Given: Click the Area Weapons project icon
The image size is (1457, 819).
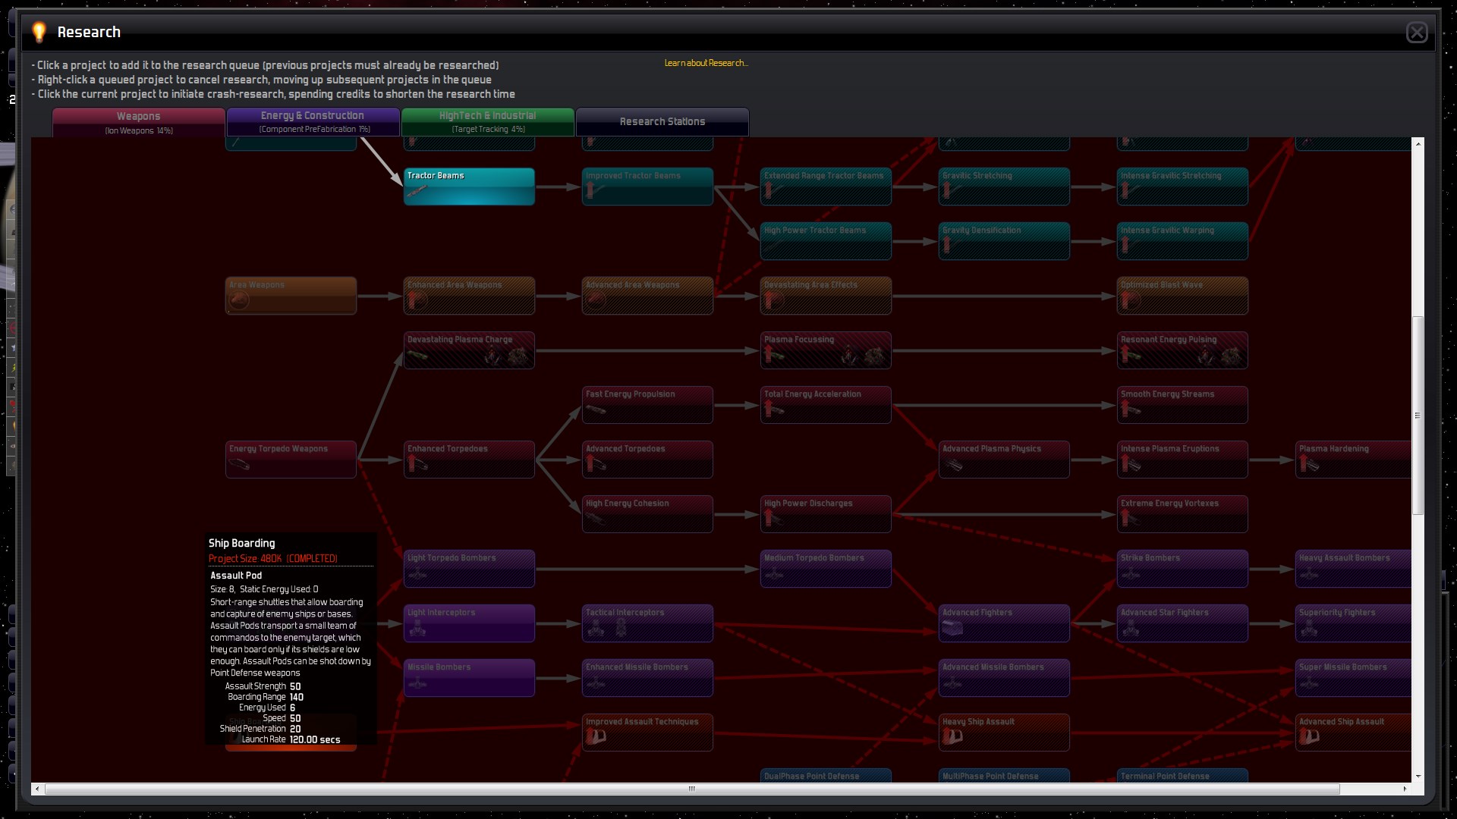Looking at the screenshot, I should coord(239,300).
